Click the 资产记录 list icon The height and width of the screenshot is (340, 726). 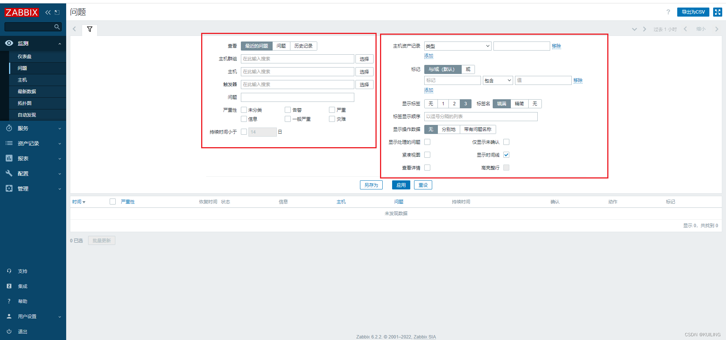pos(9,143)
